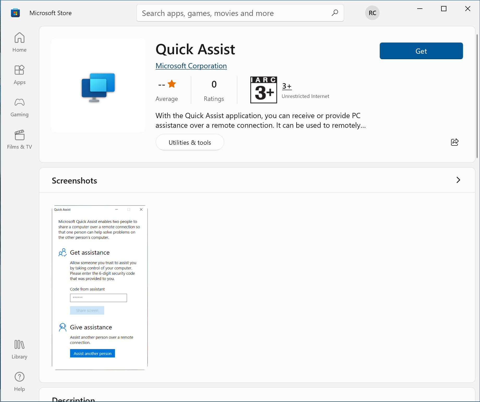Click the Microsoft Store logo icon
Viewport: 480px width, 402px height.
pos(15,13)
